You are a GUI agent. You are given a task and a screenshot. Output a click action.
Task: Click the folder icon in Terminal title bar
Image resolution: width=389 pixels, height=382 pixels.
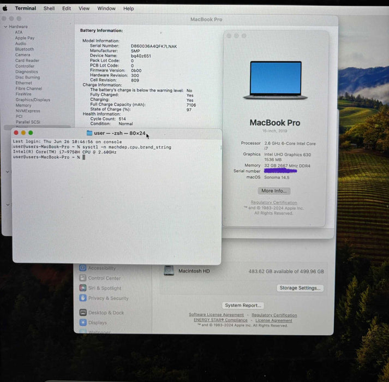(x=89, y=133)
